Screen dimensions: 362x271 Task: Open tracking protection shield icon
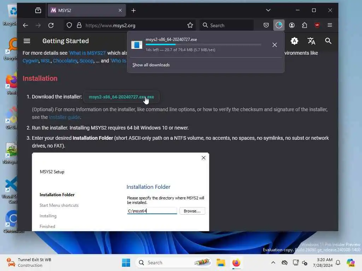coord(69,25)
